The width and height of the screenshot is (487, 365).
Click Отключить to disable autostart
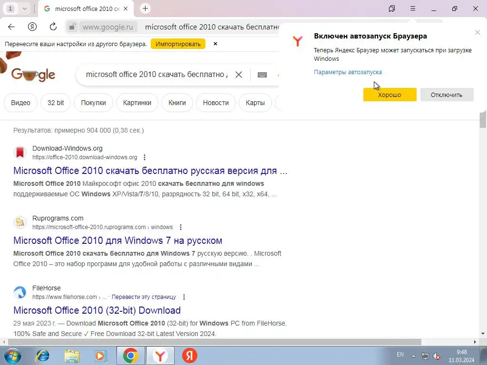[x=447, y=95]
